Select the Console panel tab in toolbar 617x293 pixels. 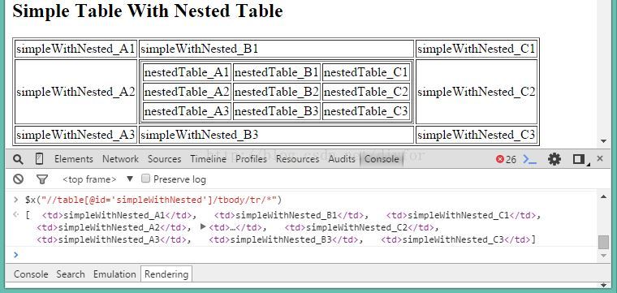coord(382,159)
